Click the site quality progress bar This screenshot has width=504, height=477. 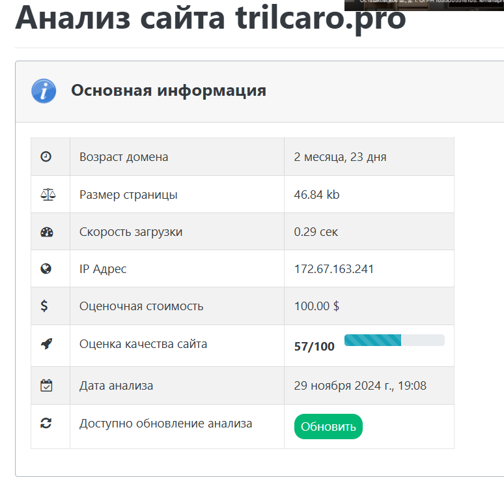[x=395, y=340]
